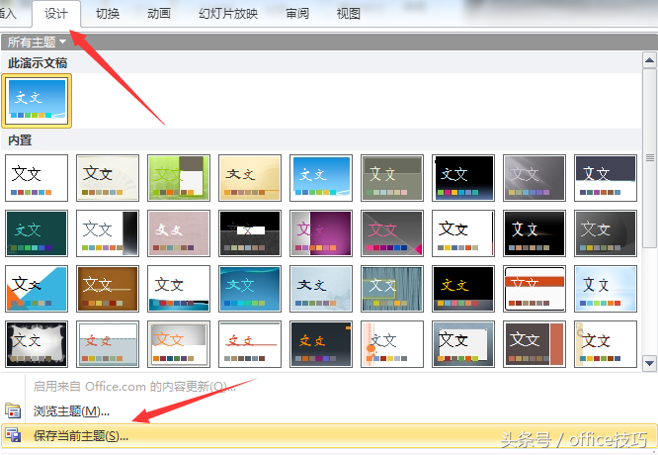Apply white theme with black vertical side strip
The width and height of the screenshot is (658, 455).
pos(108,233)
